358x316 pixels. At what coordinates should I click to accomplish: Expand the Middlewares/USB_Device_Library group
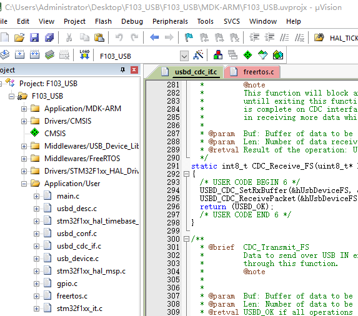(24, 146)
